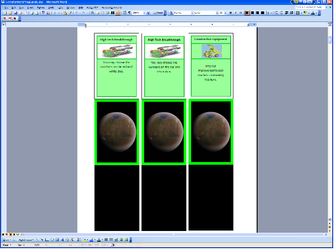Decrease the paragraph indent
The height and width of the screenshot is (249, 334).
tap(287, 13)
